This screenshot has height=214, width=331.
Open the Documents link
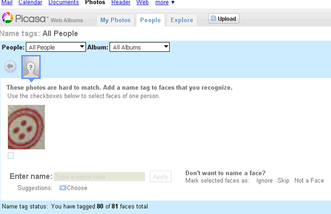click(x=64, y=2)
